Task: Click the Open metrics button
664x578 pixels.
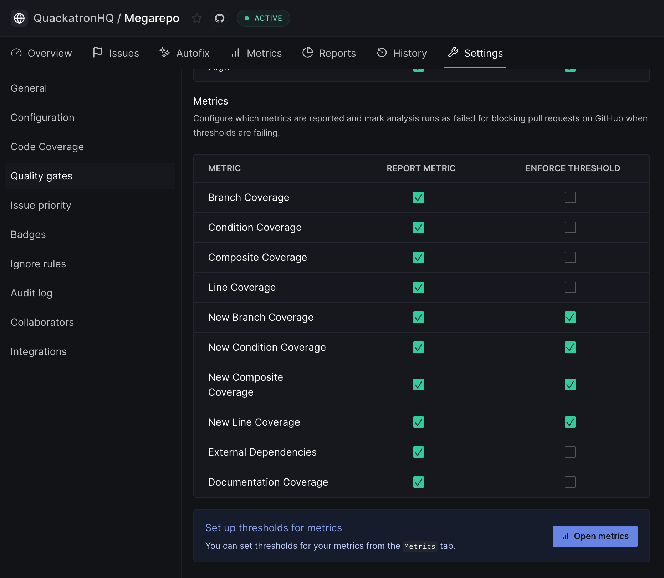Action: pos(595,536)
